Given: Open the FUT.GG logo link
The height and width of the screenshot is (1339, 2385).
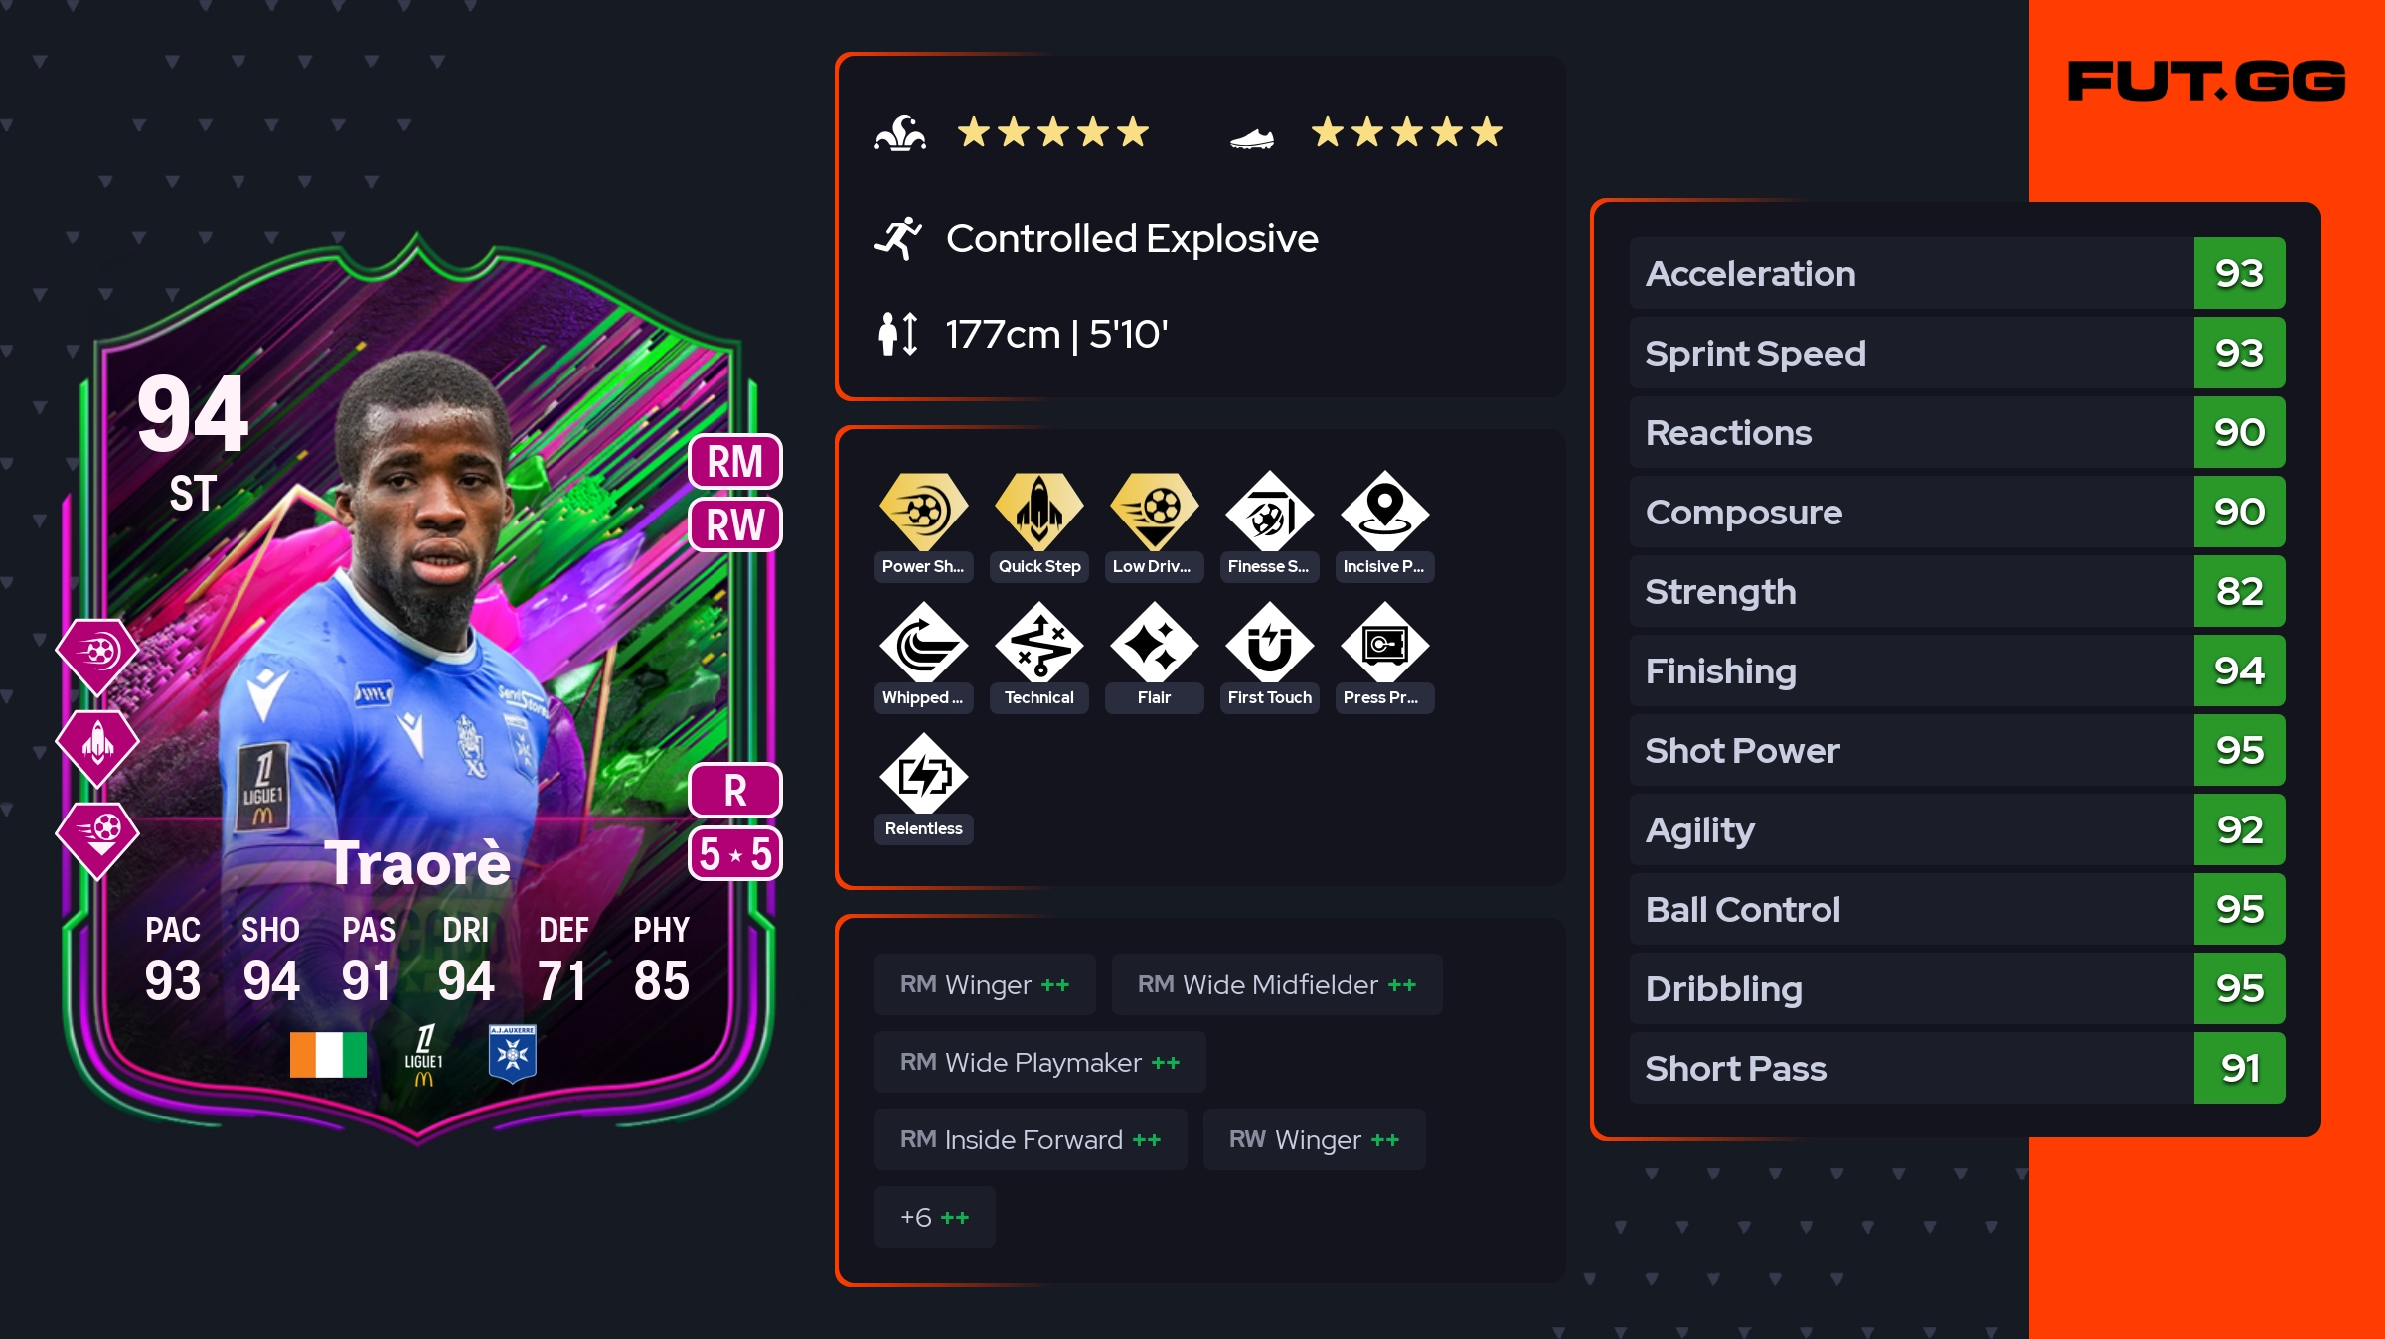Looking at the screenshot, I should (x=2205, y=81).
